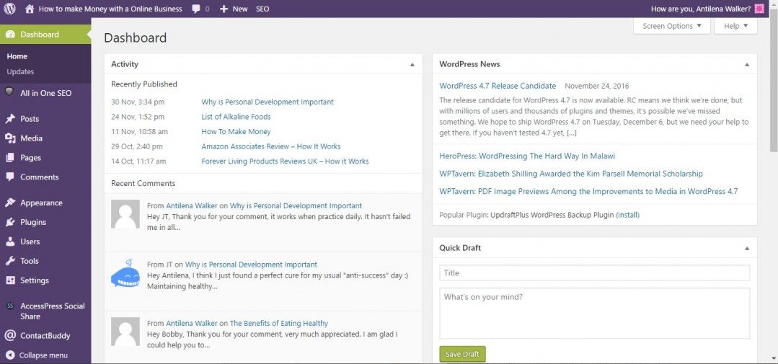
Task: Click Antilena Walker in first comment
Action: coord(192,205)
